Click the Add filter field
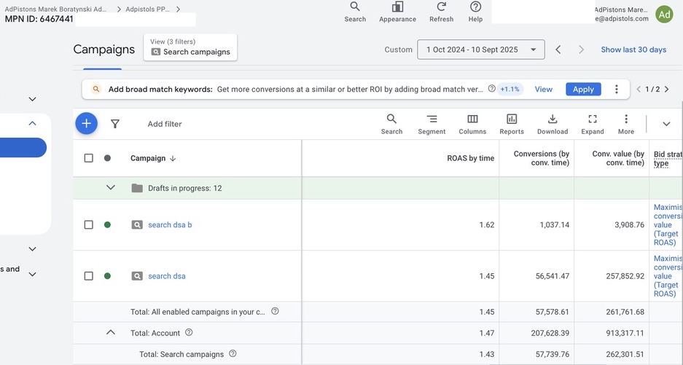Screen dimensions: 683x365 click(165, 124)
